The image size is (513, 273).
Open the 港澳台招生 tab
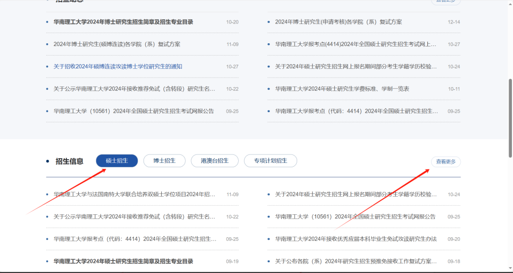point(215,161)
